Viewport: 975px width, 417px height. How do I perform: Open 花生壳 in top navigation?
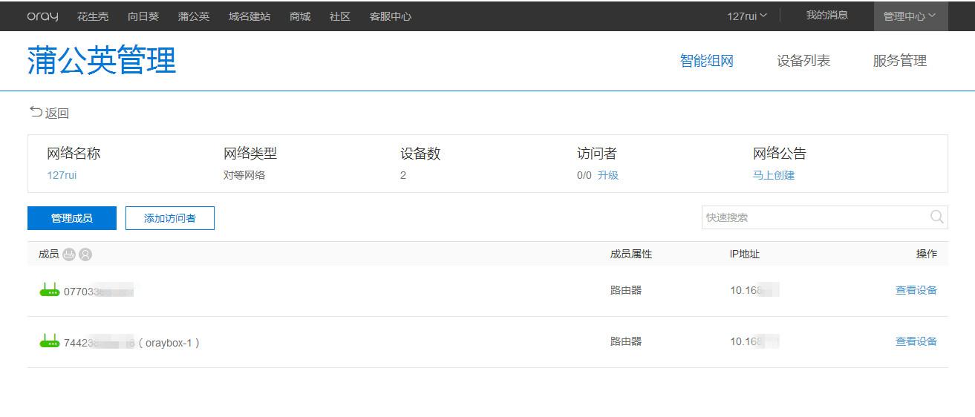point(93,16)
